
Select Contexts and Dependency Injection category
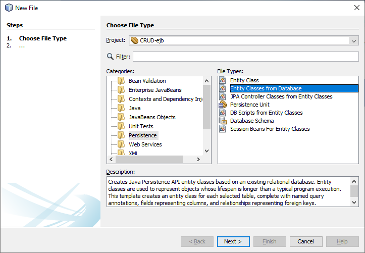[166, 99]
